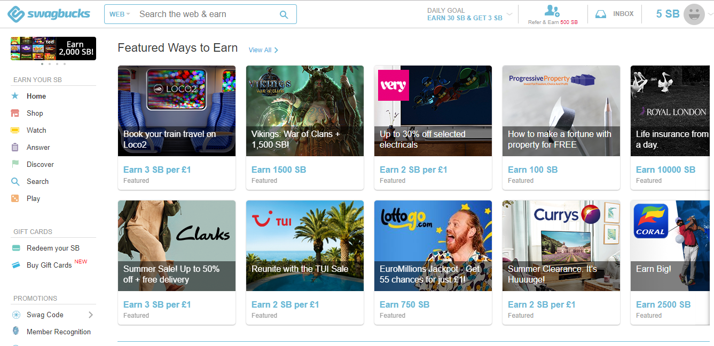Screen dimensions: 714x346
Task: Click the profile avatar face icon
Action: pos(694,14)
